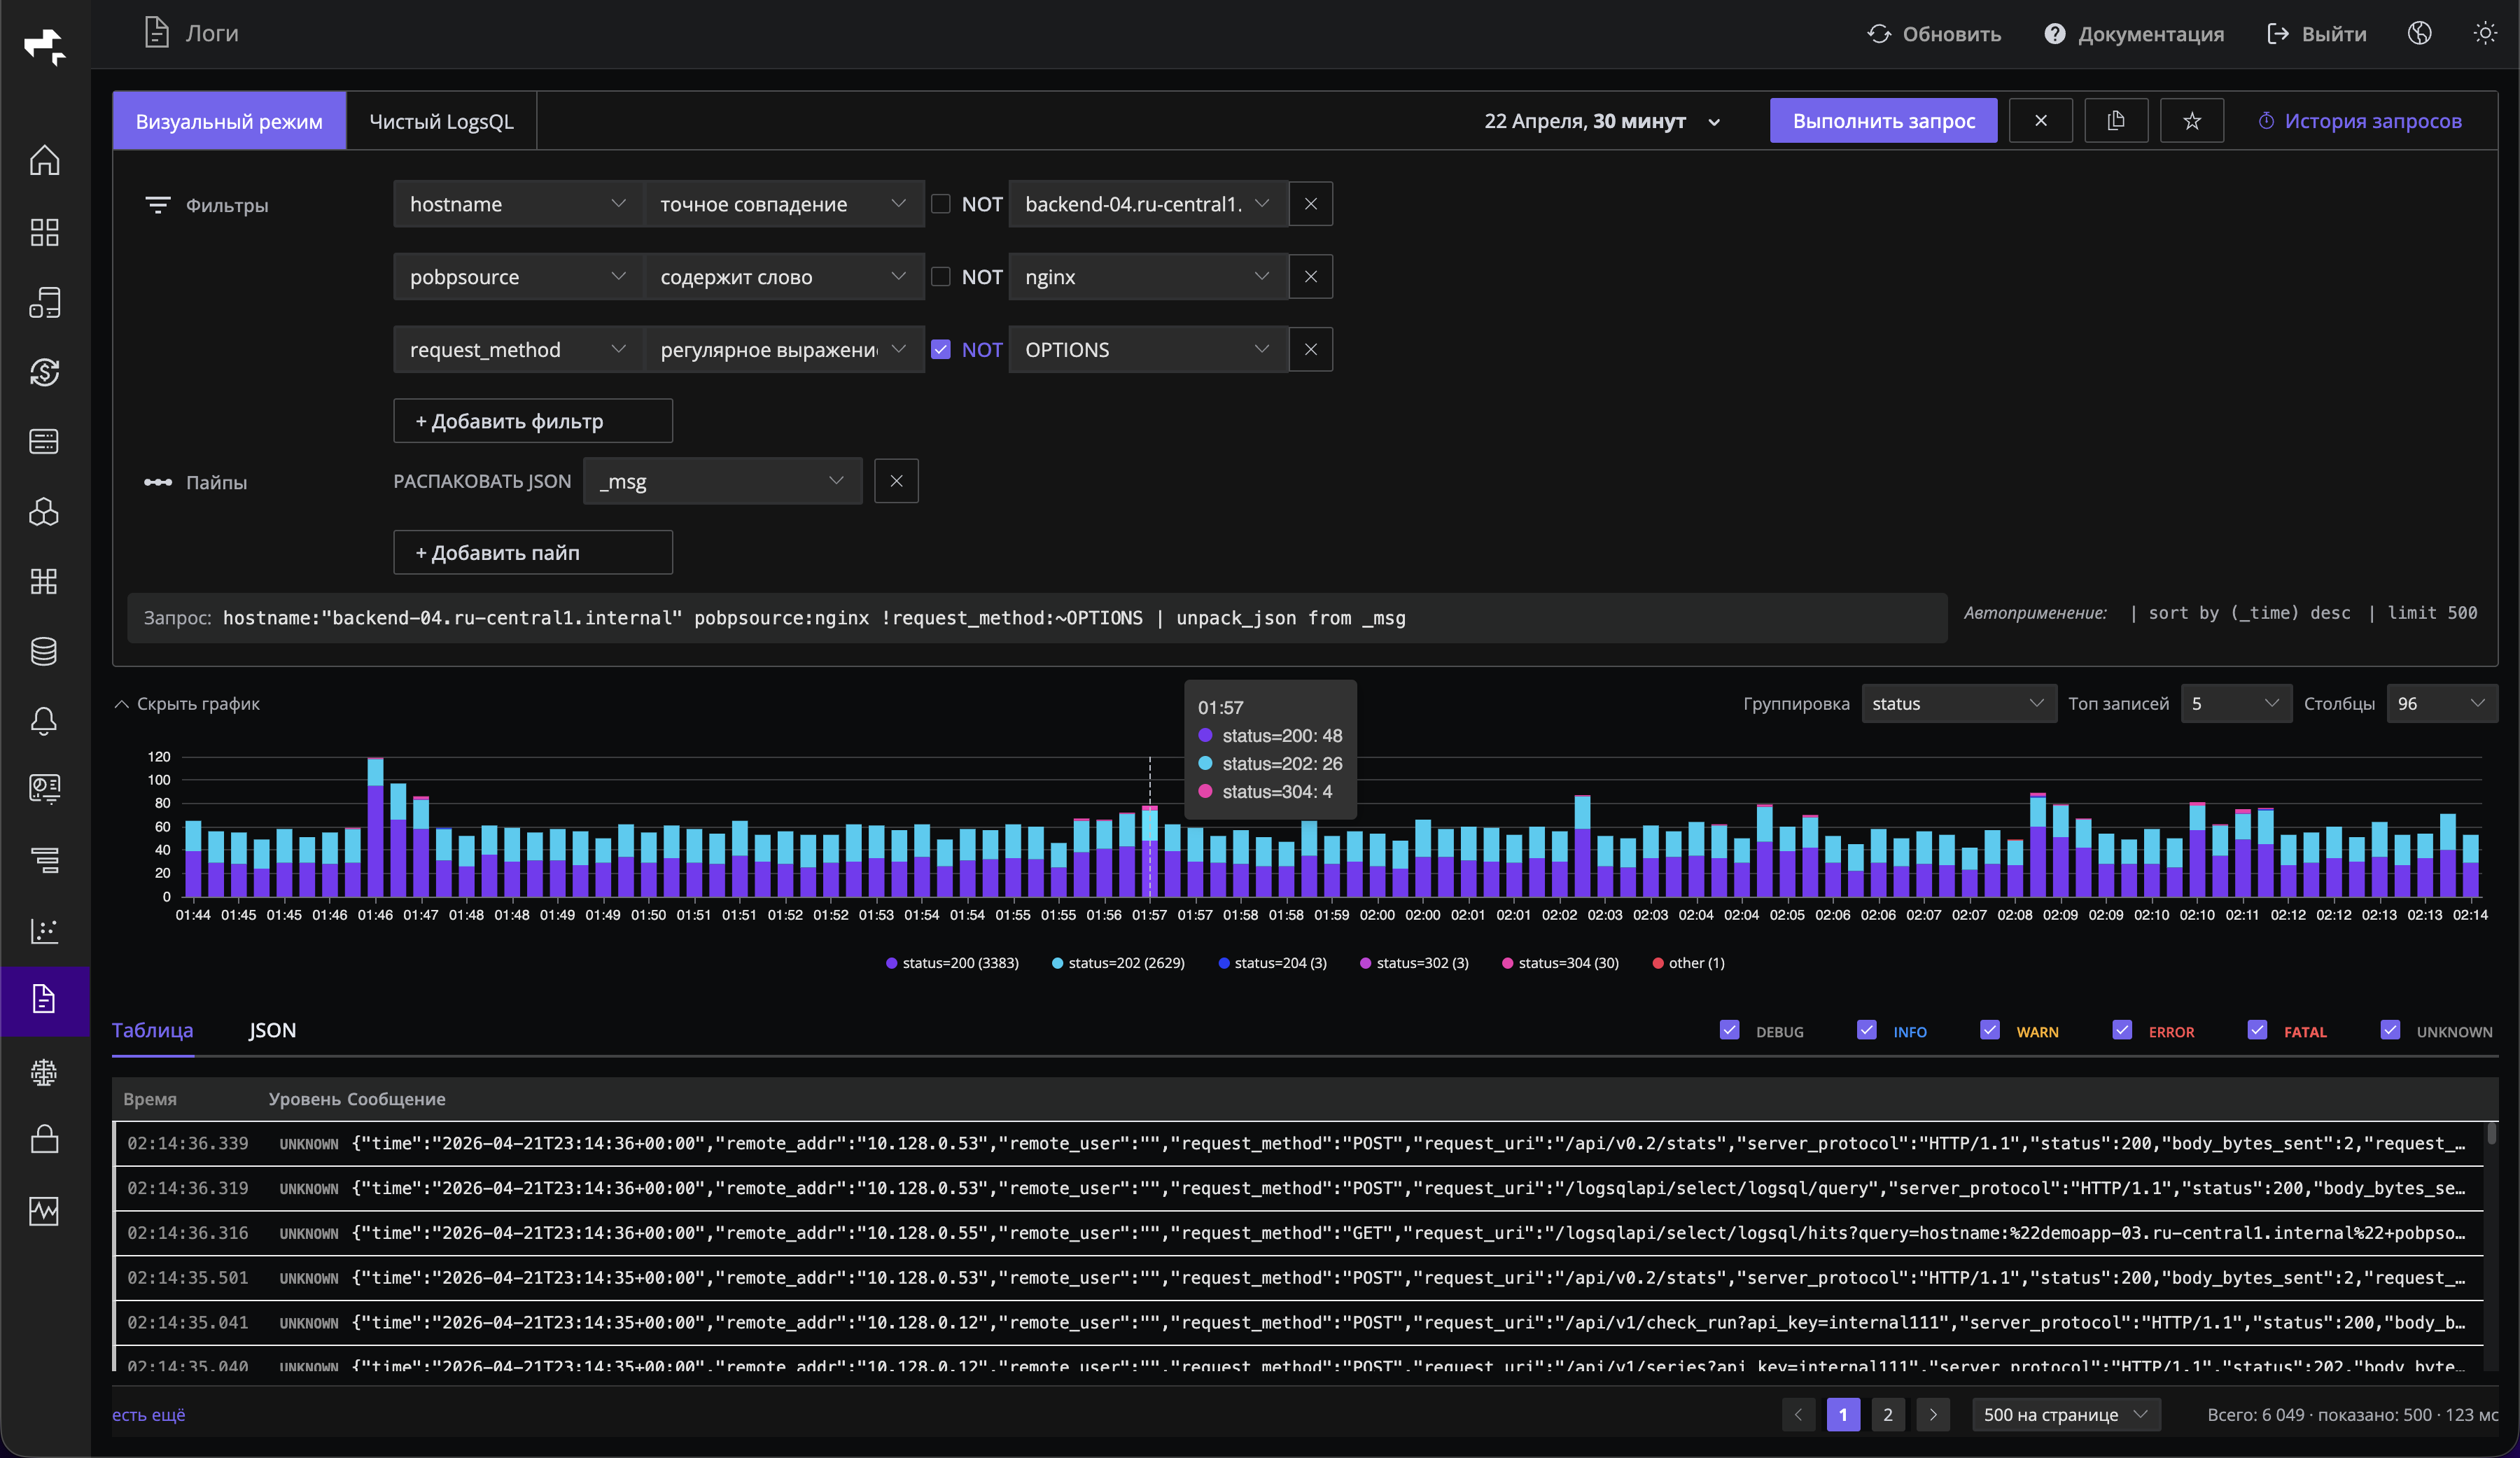Open the Группировка status dropdown
Screen dimensions: 2520x1458
(1957, 703)
